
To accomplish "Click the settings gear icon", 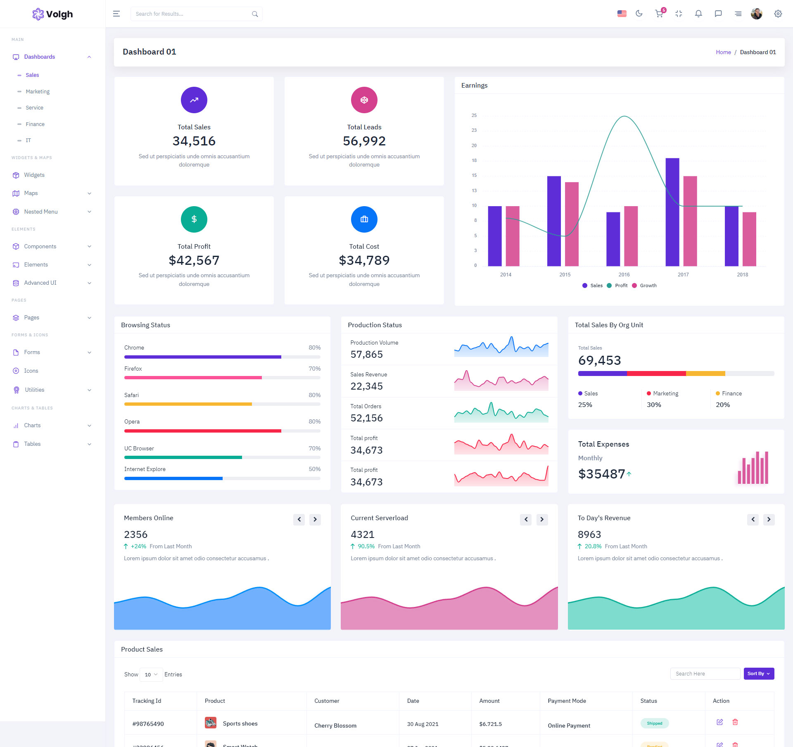I will [778, 14].
